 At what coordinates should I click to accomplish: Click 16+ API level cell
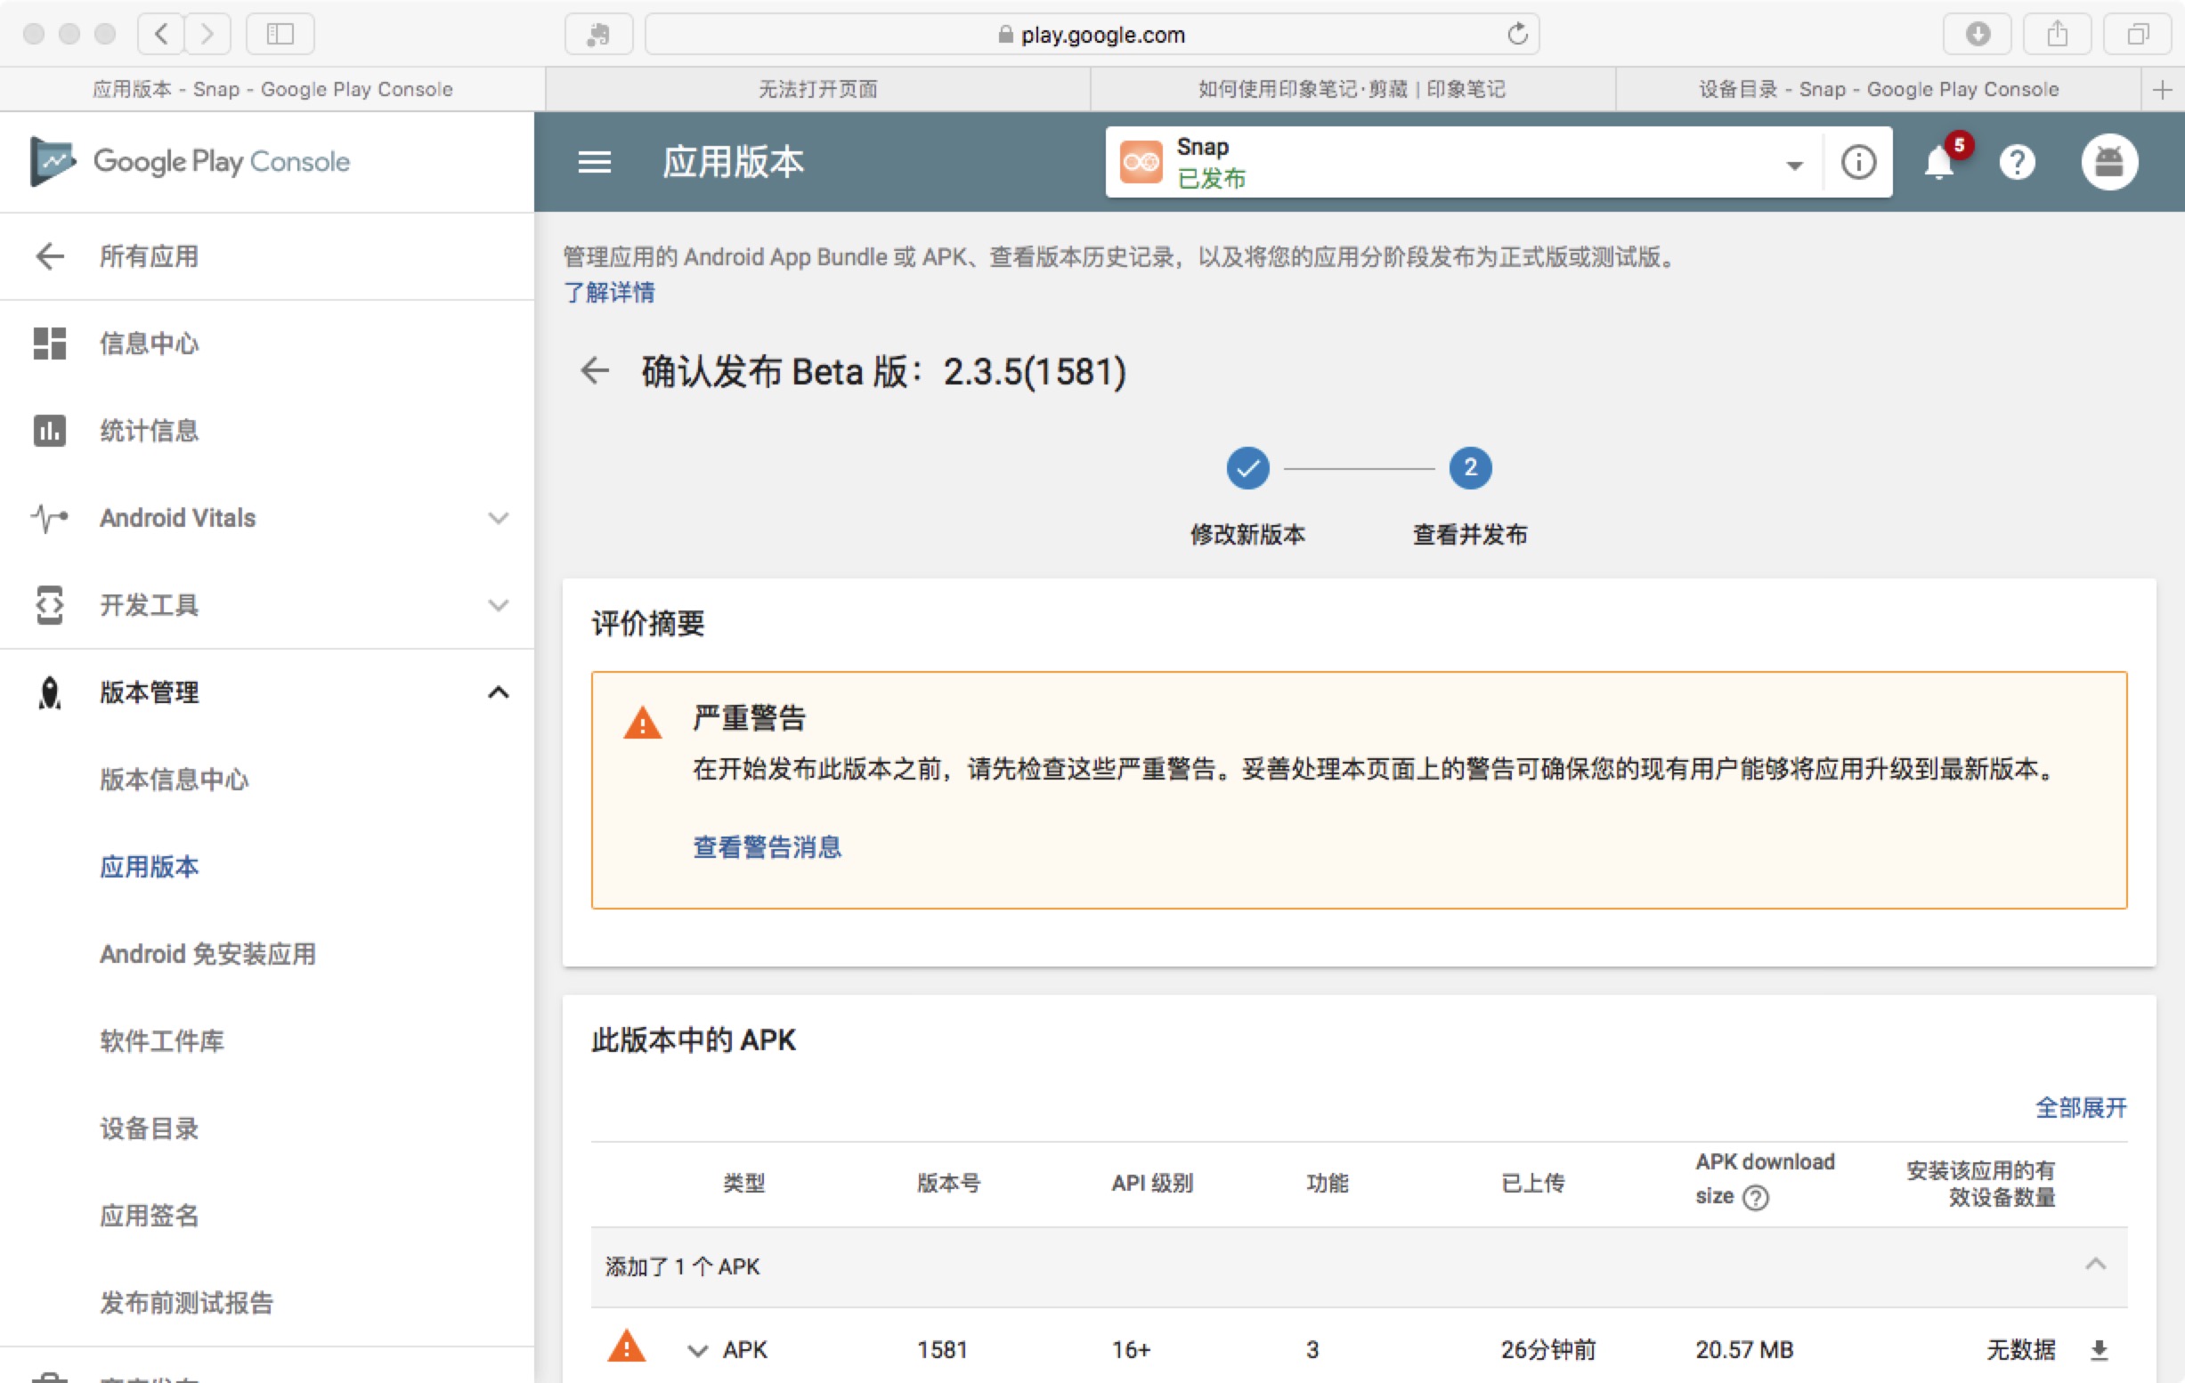point(1131,1350)
